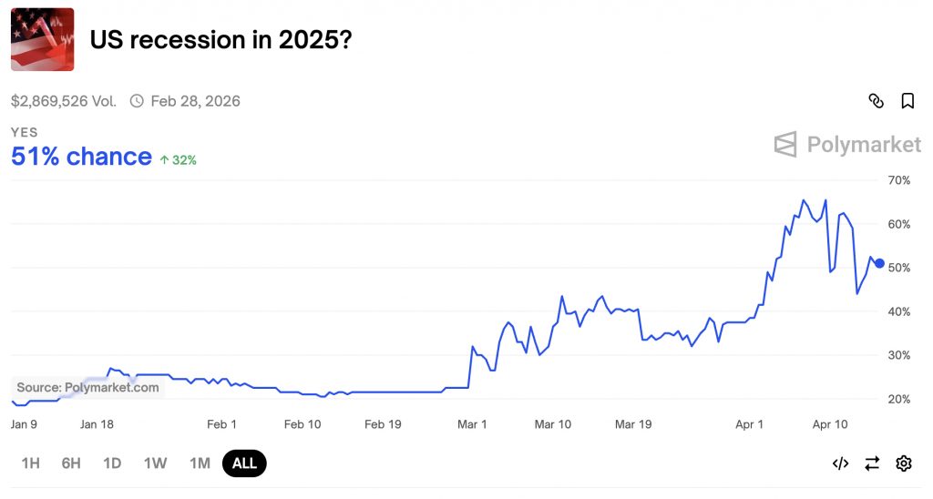Click the 'US recession in 2025?' title
Screen dimensions: 933x499
point(220,40)
